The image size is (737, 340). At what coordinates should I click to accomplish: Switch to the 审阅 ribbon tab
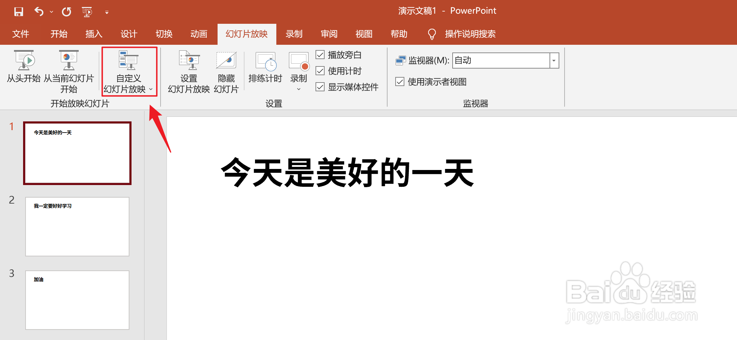click(329, 34)
